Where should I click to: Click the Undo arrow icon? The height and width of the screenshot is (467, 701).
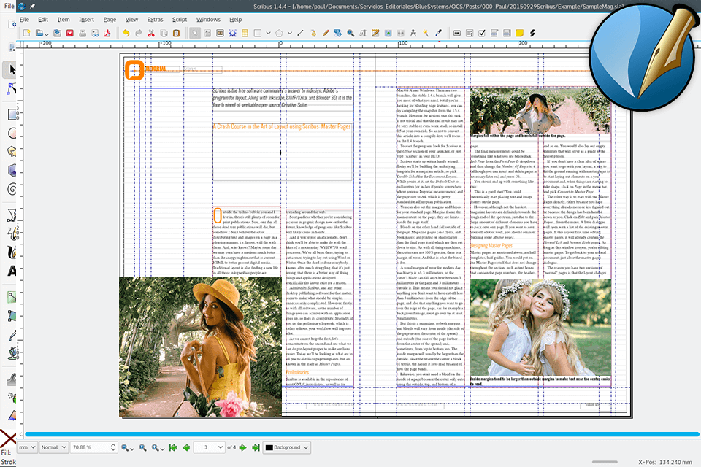126,33
